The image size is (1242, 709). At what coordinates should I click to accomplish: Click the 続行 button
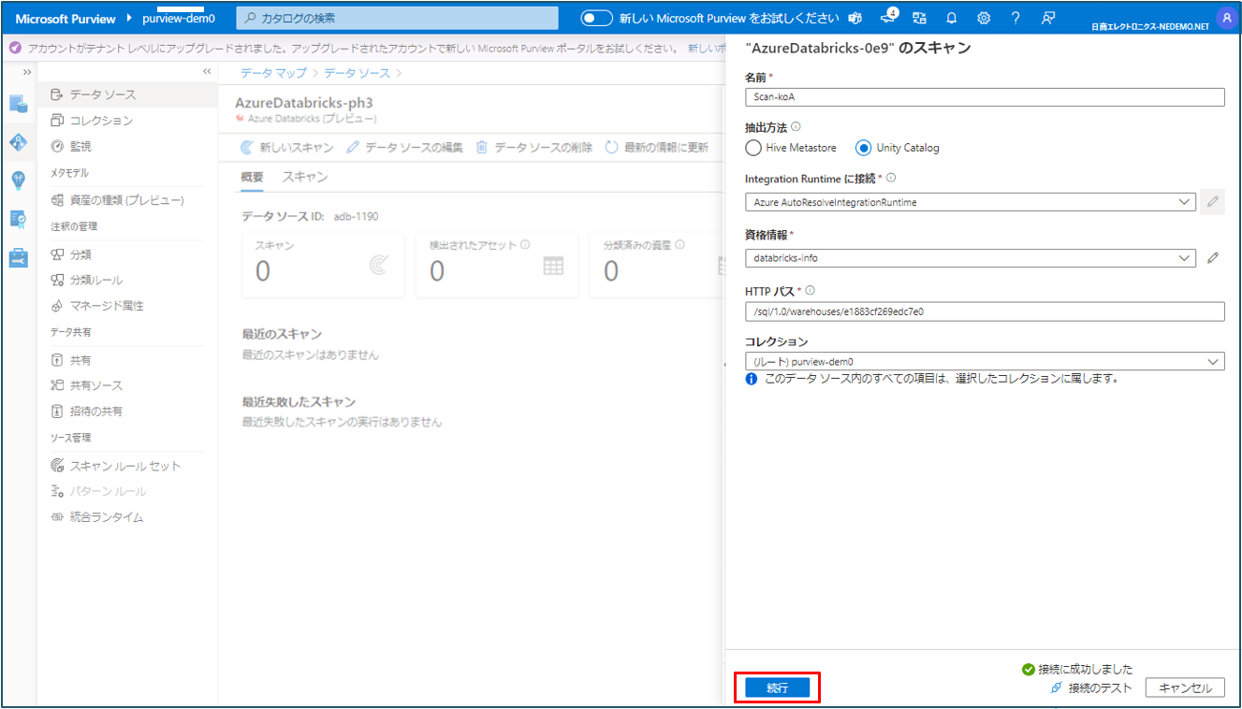[777, 687]
